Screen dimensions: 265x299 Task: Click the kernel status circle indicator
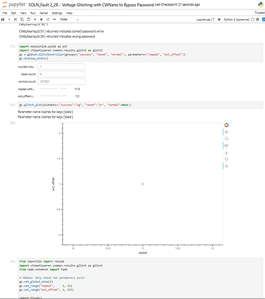252,20
